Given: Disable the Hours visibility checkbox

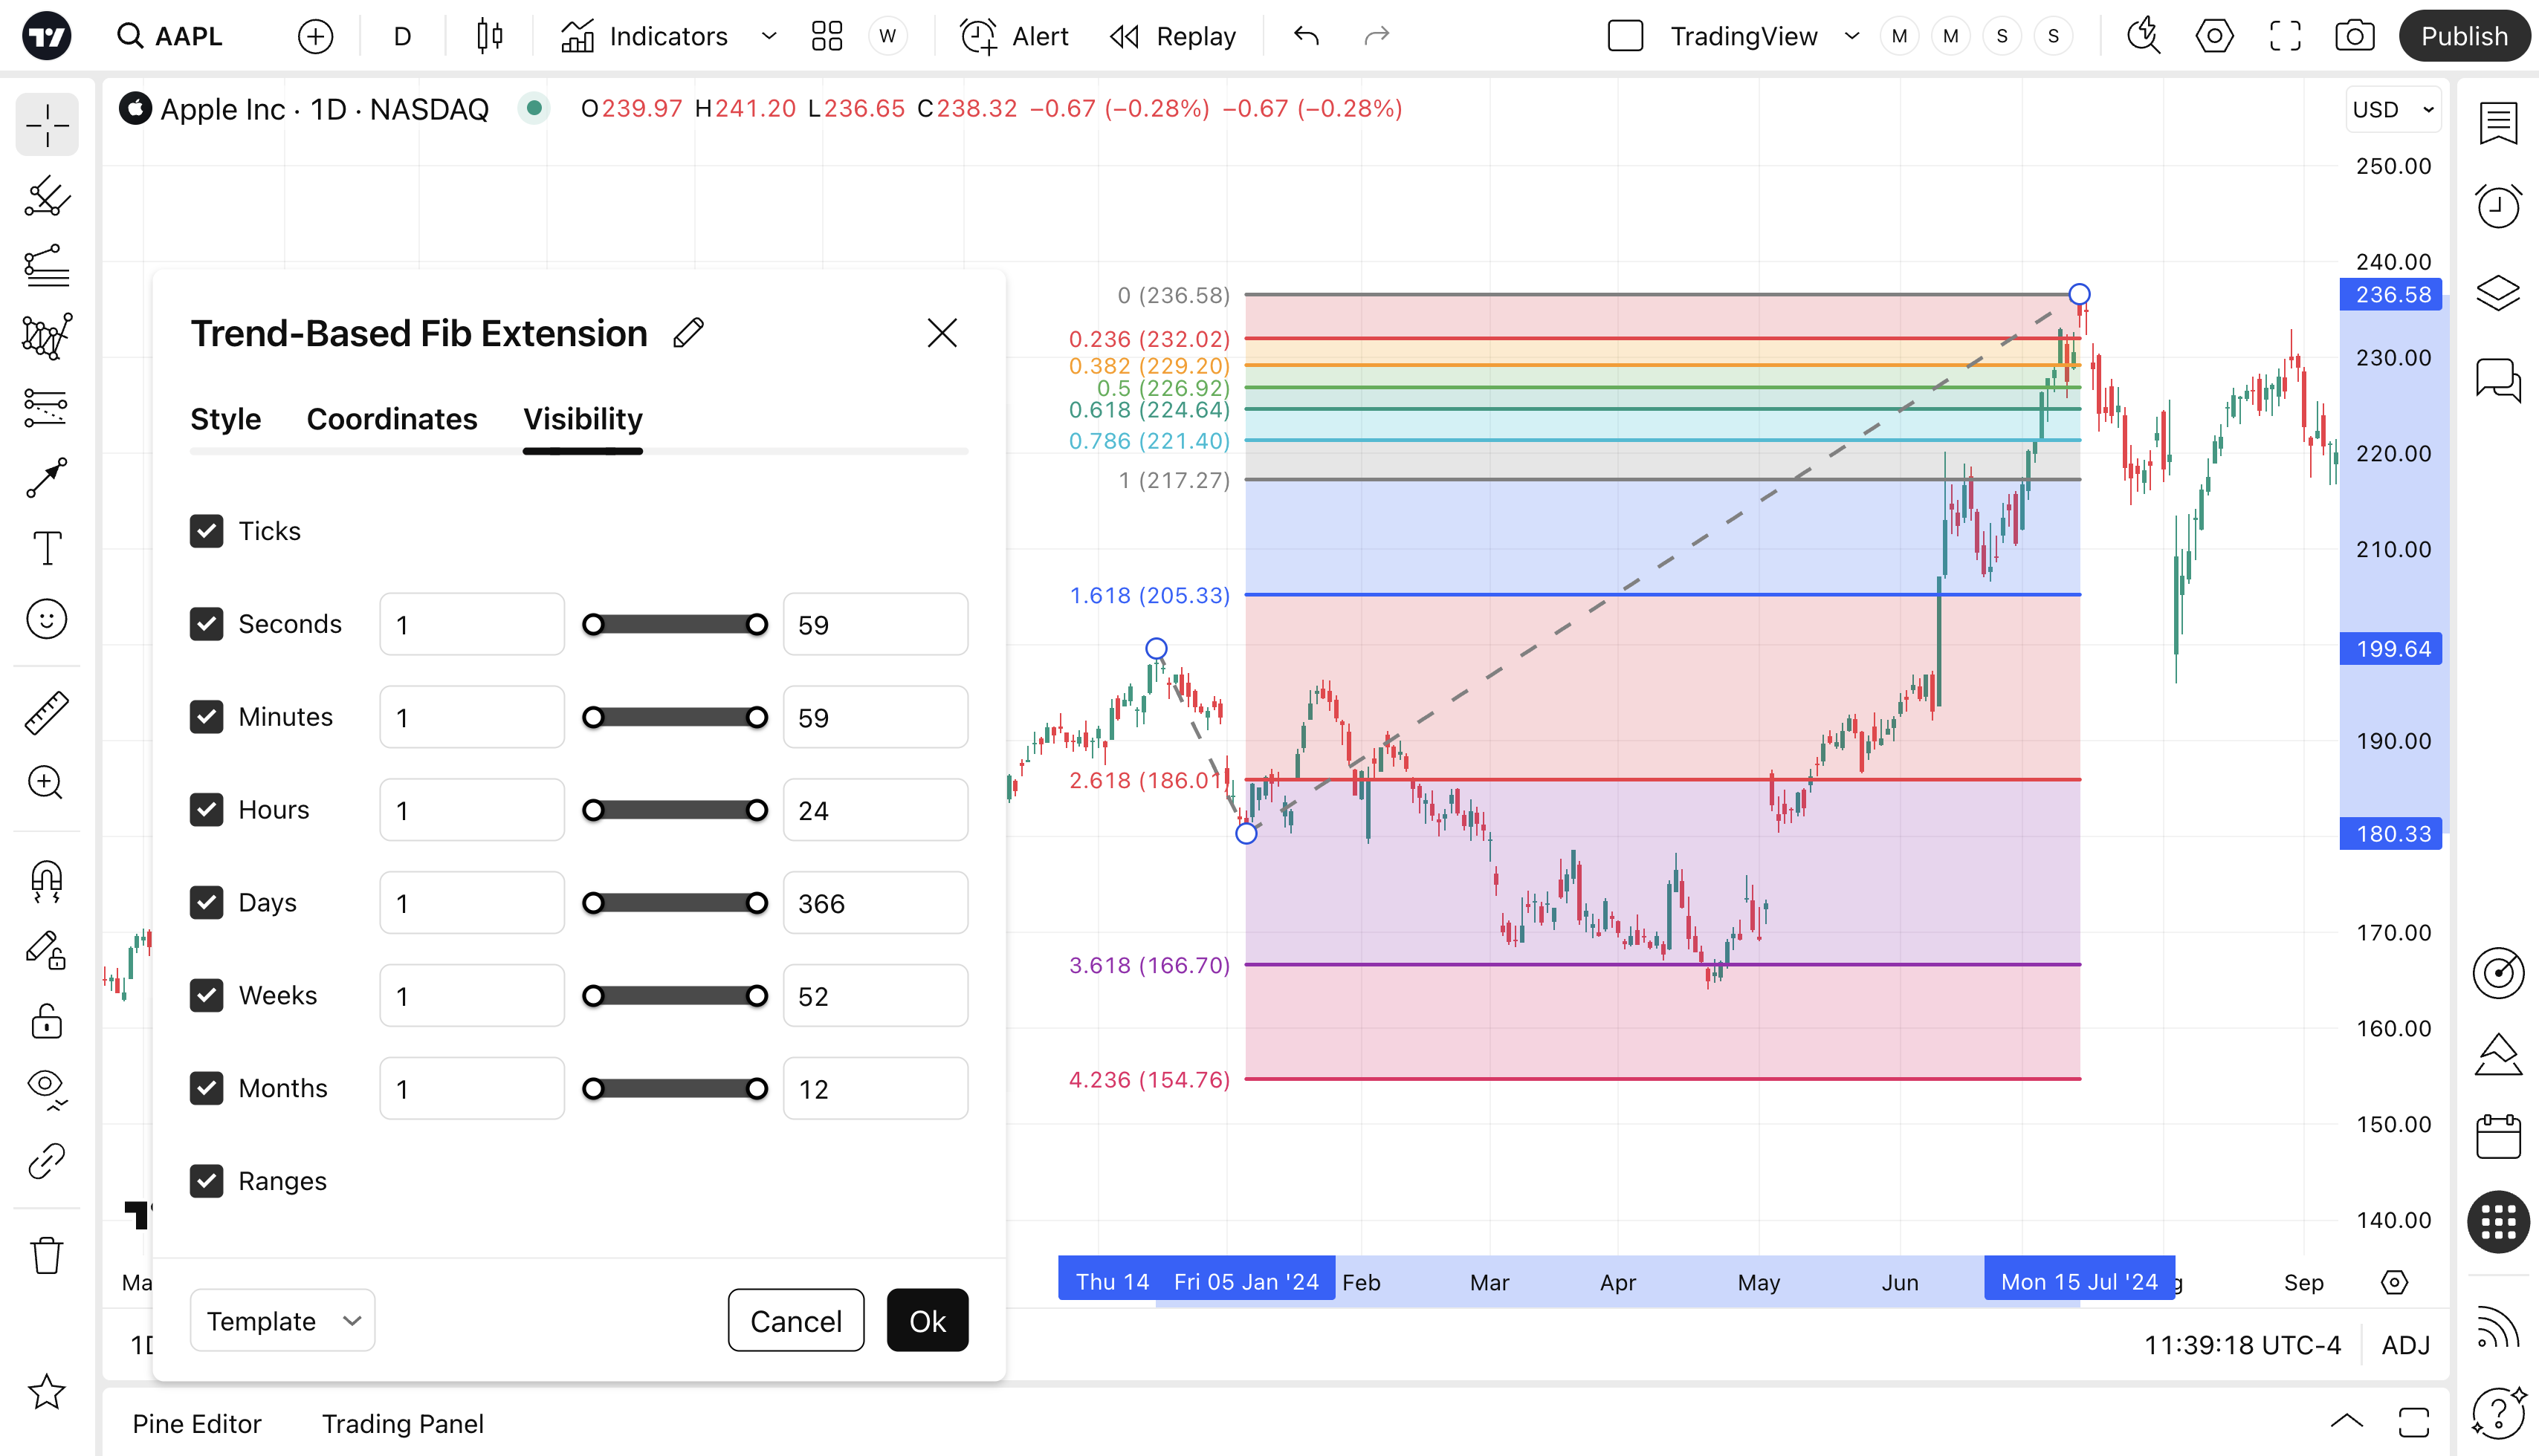Looking at the screenshot, I should pos(207,809).
